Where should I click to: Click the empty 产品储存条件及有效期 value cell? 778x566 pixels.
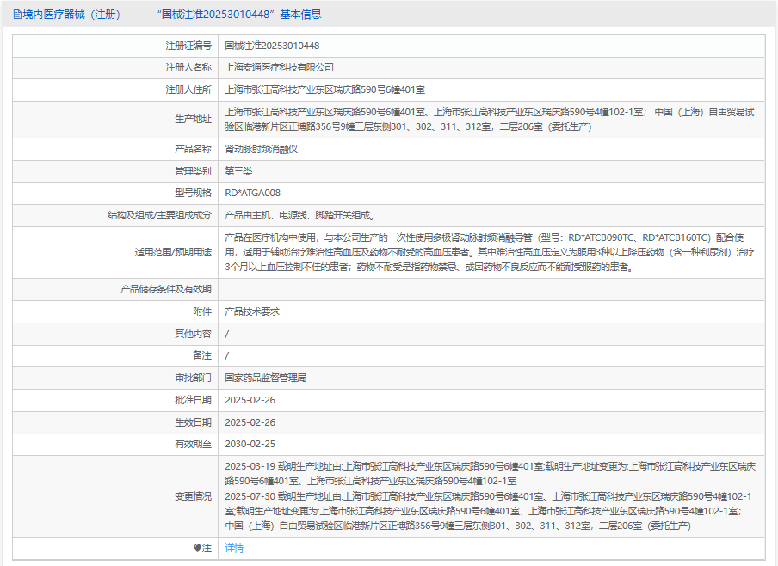491,290
